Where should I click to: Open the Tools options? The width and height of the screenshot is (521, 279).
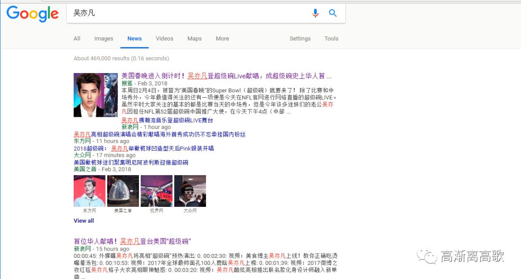tap(331, 38)
